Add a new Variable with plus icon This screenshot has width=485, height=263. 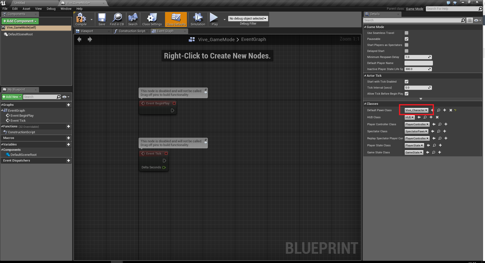tap(68, 145)
